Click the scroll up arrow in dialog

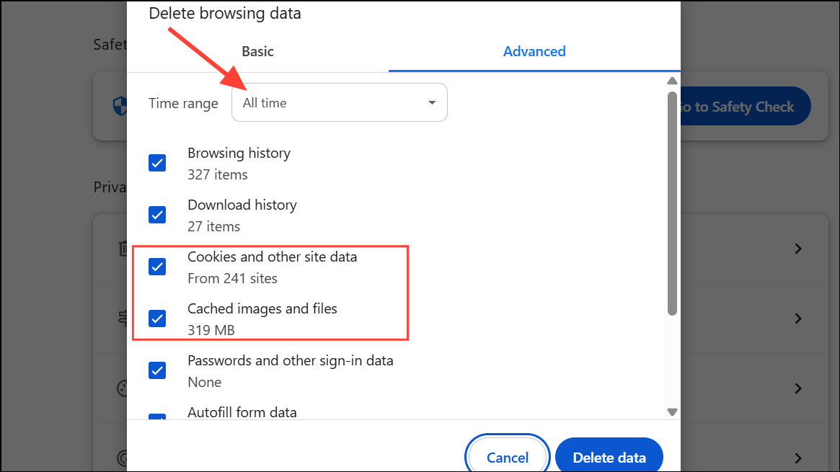click(672, 81)
